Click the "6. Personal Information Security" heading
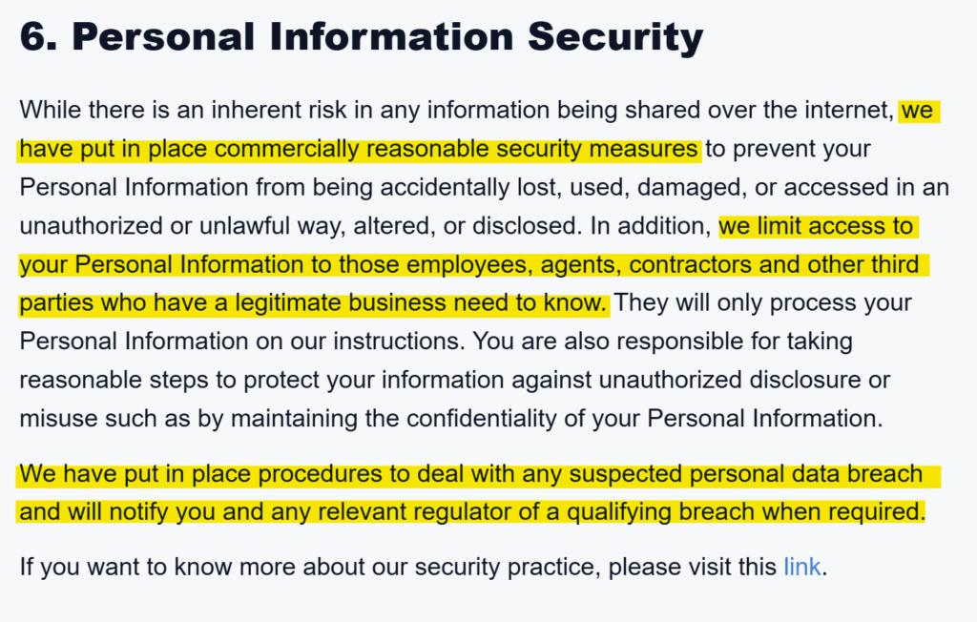This screenshot has height=622, width=977. coord(361,38)
